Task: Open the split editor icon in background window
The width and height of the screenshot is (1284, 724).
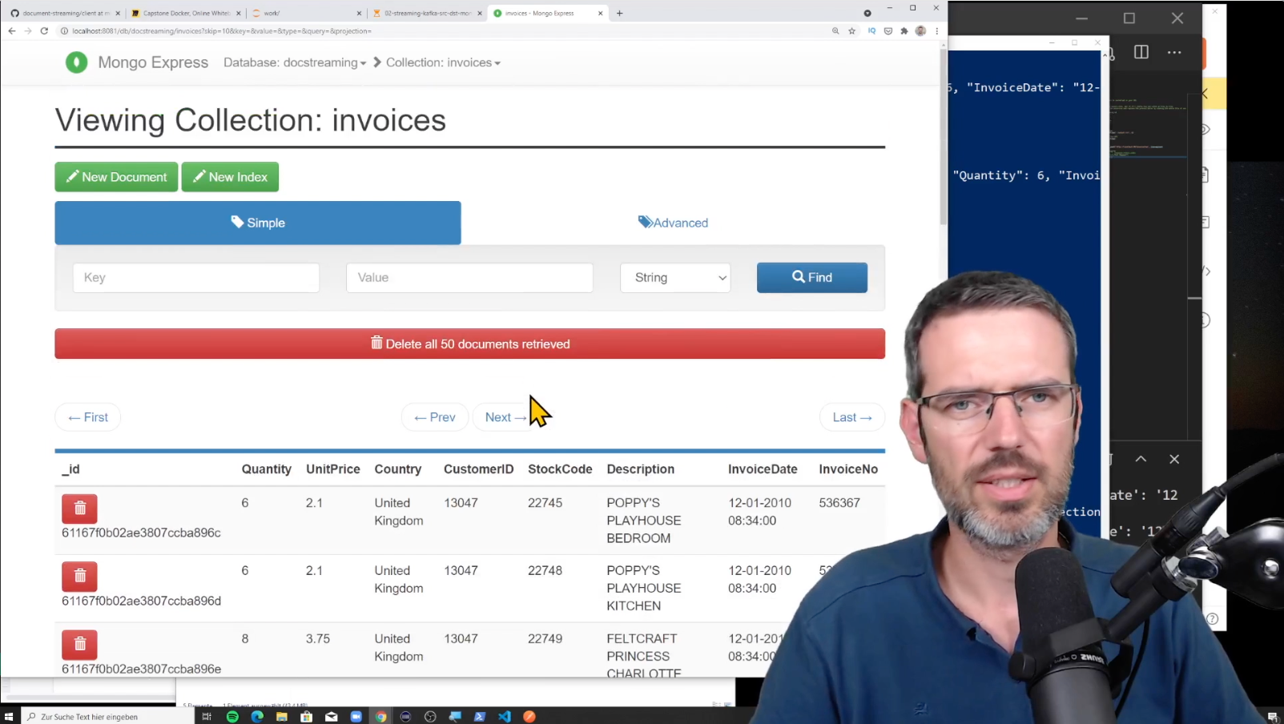Action: pyautogui.click(x=1141, y=52)
